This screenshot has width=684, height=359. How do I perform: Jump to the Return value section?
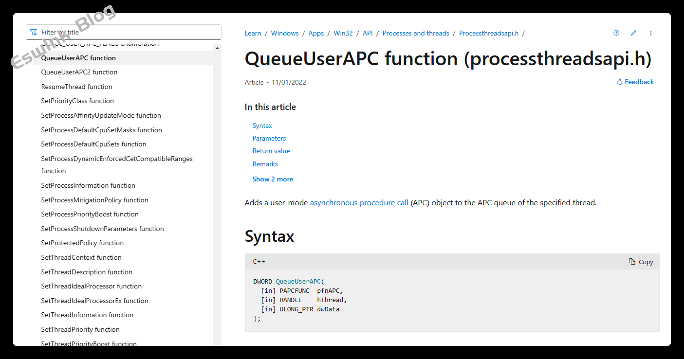271,151
